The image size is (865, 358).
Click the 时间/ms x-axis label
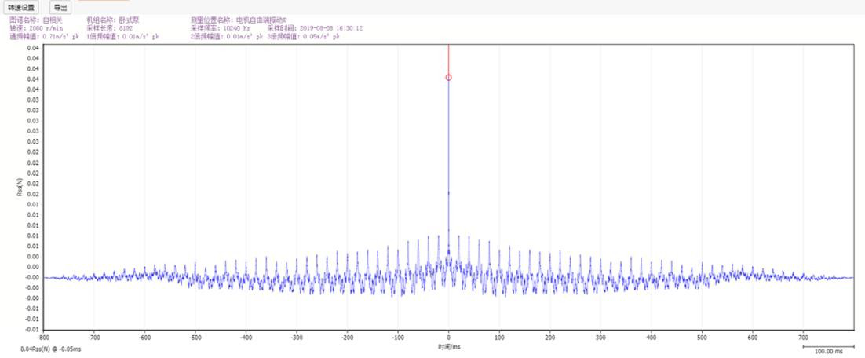(448, 346)
